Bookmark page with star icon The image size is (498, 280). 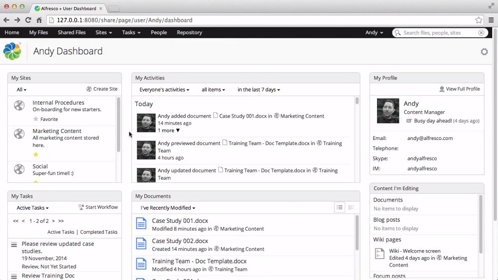[479, 20]
